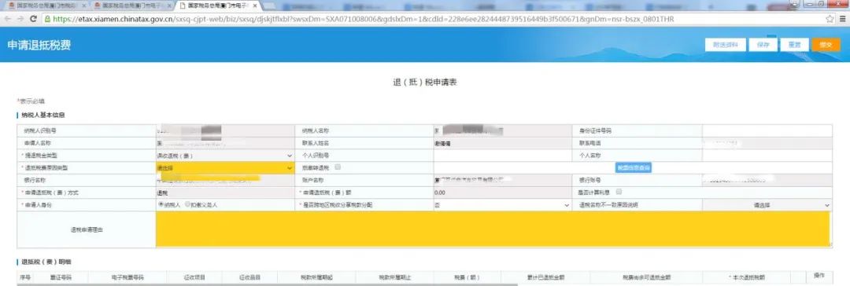Click the 纳税人识别号 label

[39, 130]
